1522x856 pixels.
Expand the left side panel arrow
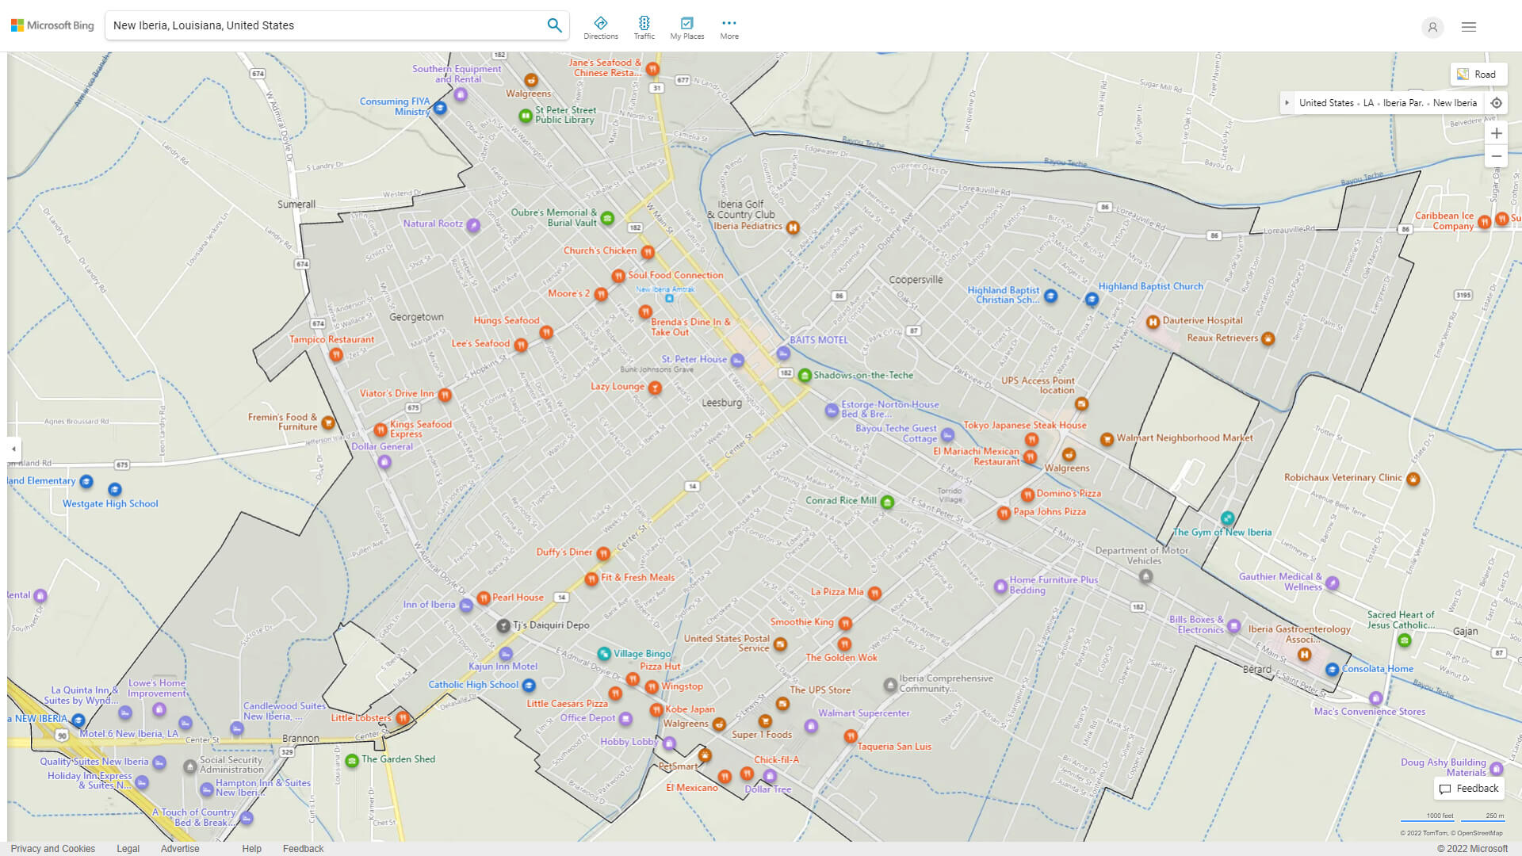pyautogui.click(x=13, y=449)
